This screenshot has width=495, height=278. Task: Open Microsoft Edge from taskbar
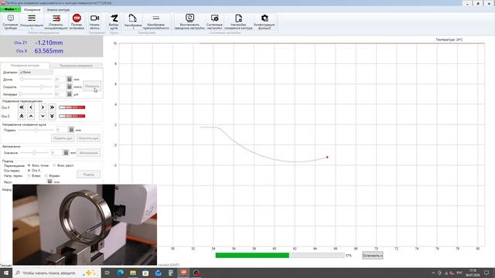pyautogui.click(x=121, y=273)
